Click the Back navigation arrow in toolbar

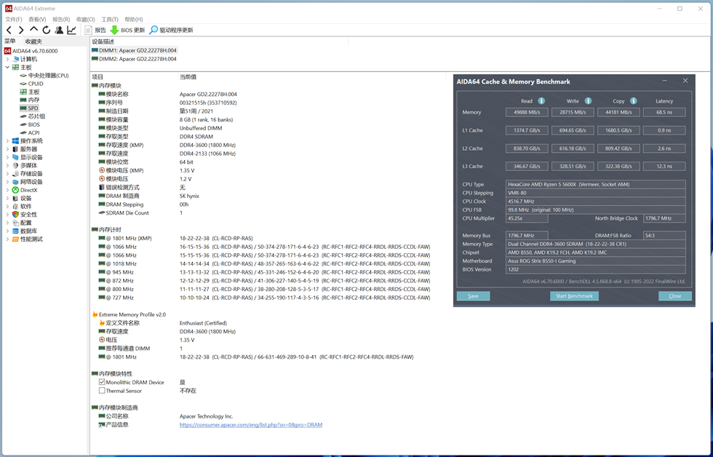9,30
